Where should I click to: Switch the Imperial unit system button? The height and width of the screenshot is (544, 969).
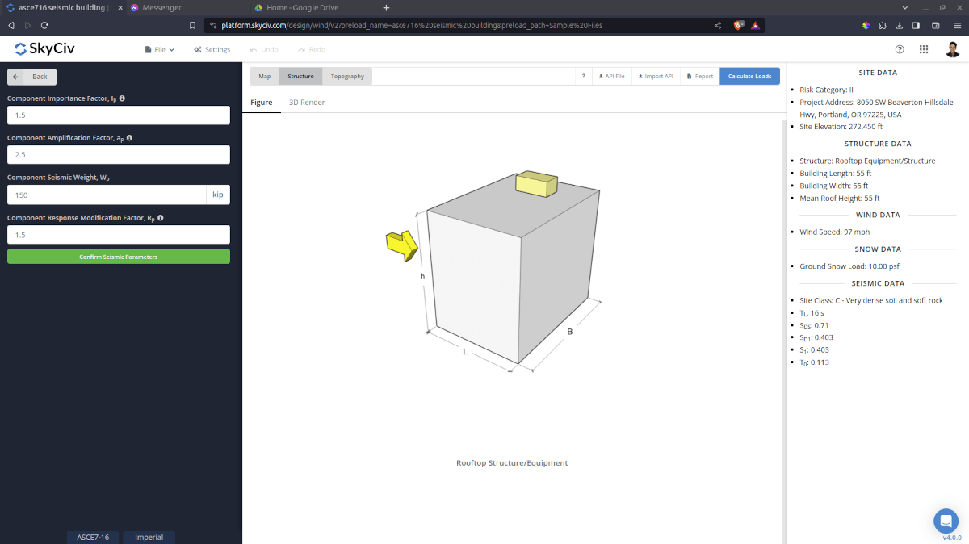(149, 537)
